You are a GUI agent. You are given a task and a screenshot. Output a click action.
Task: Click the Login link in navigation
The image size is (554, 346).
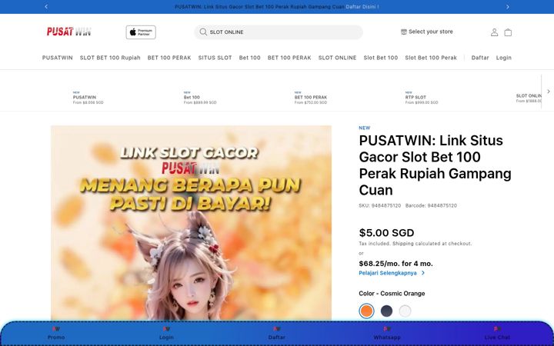tap(504, 58)
